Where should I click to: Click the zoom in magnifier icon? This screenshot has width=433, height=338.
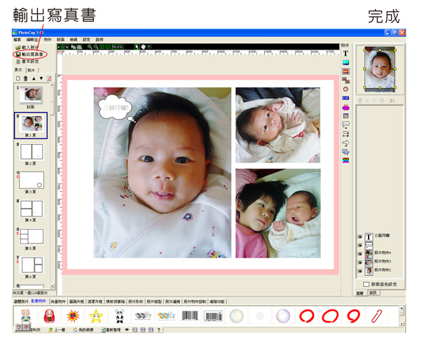pyautogui.click(x=90, y=47)
